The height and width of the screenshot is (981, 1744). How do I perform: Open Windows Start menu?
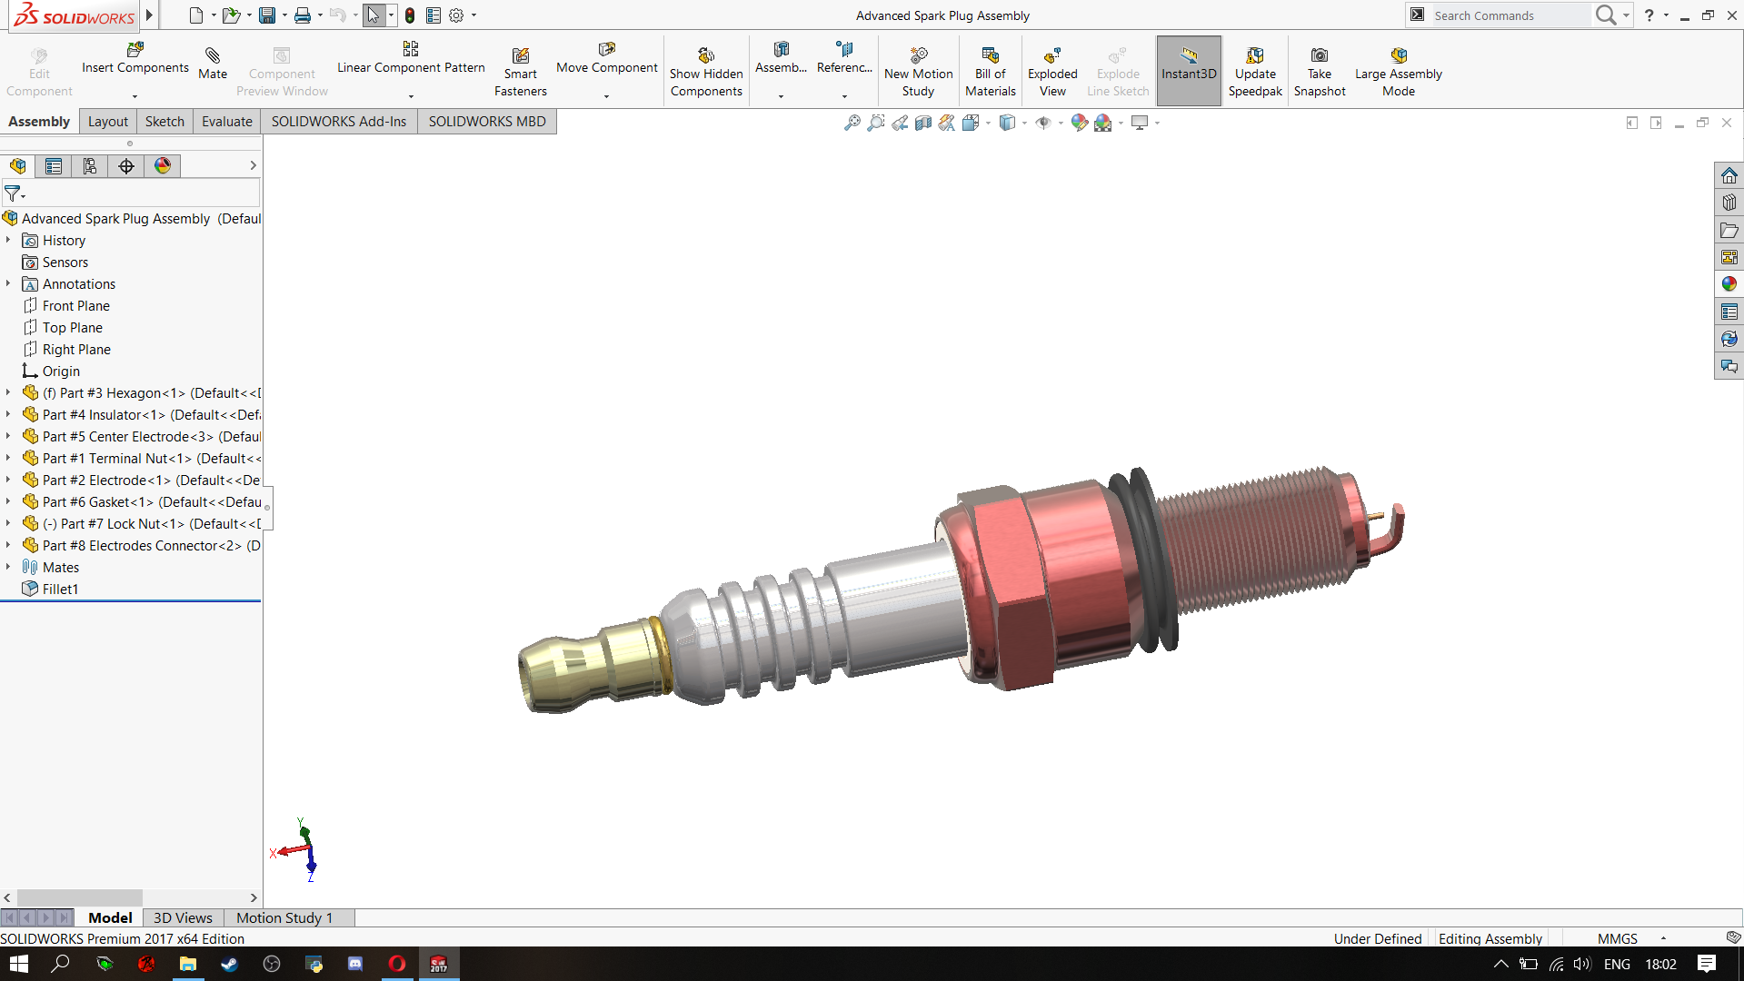[19, 964]
